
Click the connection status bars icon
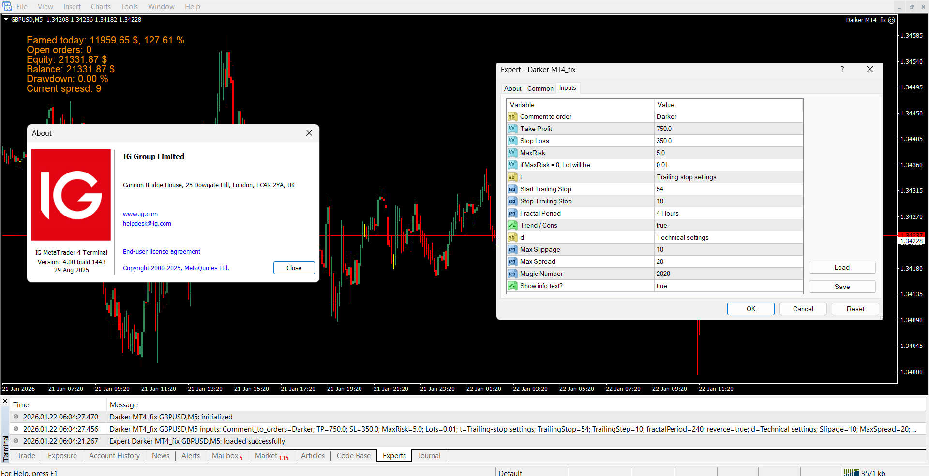click(851, 473)
